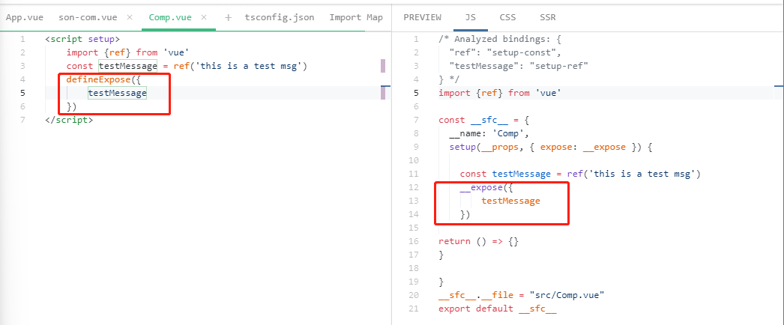The height and width of the screenshot is (325, 784).
Task: Click 'testMessage' on editor line 5
Action: click(117, 93)
